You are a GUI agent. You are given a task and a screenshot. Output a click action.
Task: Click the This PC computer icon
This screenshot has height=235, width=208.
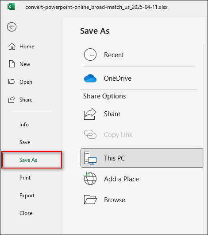(90, 158)
